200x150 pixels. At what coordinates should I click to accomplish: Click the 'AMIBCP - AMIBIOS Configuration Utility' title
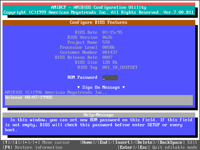coord(99,7)
